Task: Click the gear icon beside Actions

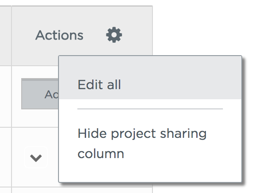Action: coord(114,35)
